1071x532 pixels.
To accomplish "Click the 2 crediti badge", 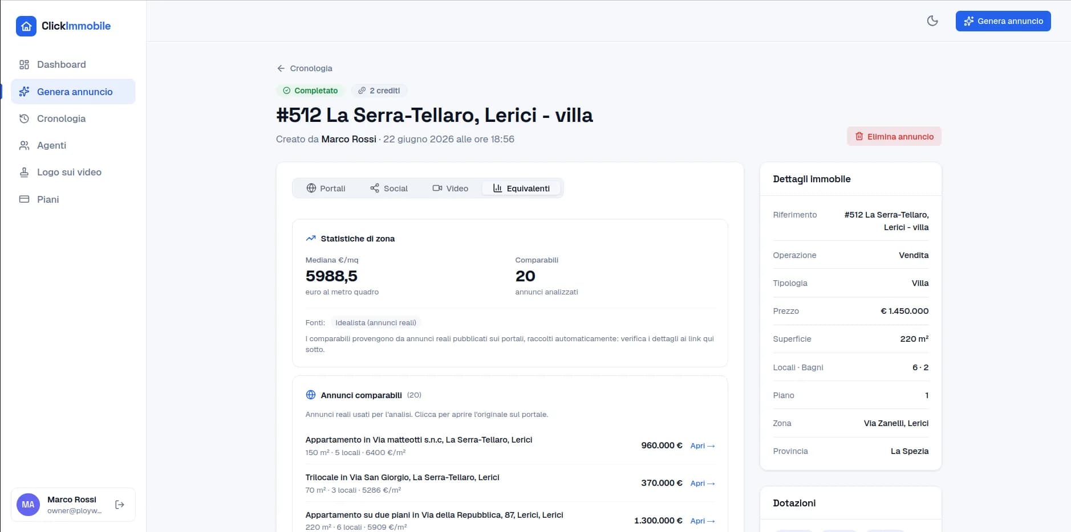I will click(379, 91).
